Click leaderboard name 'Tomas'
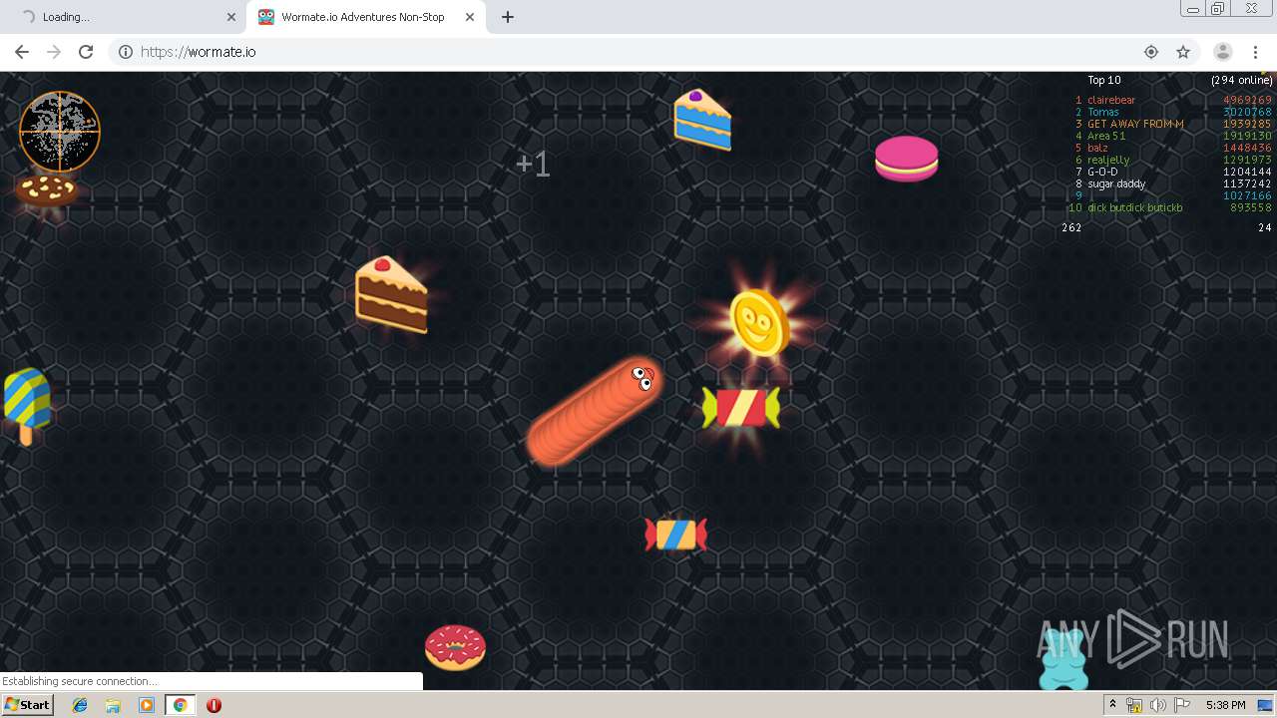This screenshot has height=718, width=1277. 1103,112
